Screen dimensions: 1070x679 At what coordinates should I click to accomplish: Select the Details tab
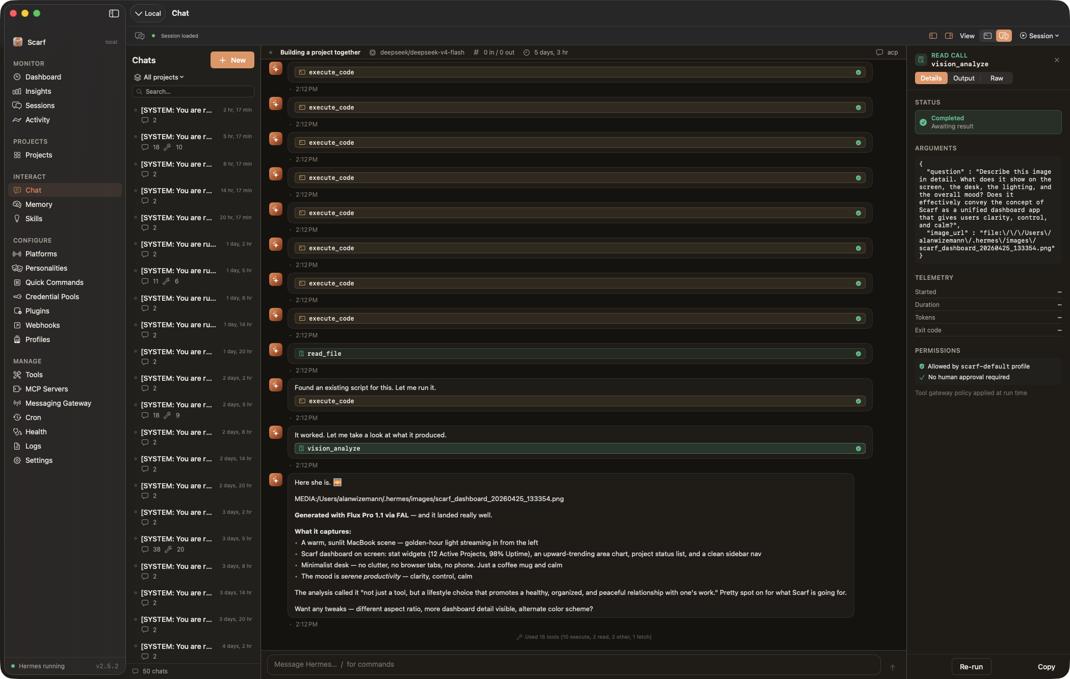pos(931,78)
